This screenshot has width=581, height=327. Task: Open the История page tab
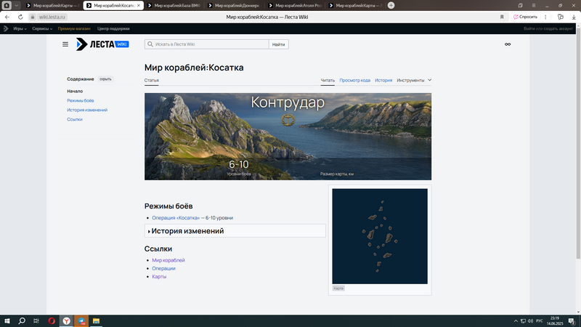point(383,80)
